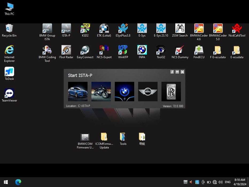The height and width of the screenshot is (187, 249).
Task: Open the BMW Group ISTA desktop icon
Action: 47,29
